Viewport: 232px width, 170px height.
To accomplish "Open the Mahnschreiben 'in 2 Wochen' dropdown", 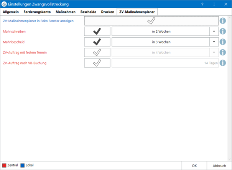I will coord(213,32).
